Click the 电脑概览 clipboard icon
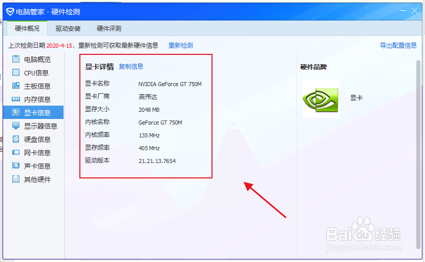The height and width of the screenshot is (262, 425). point(16,59)
